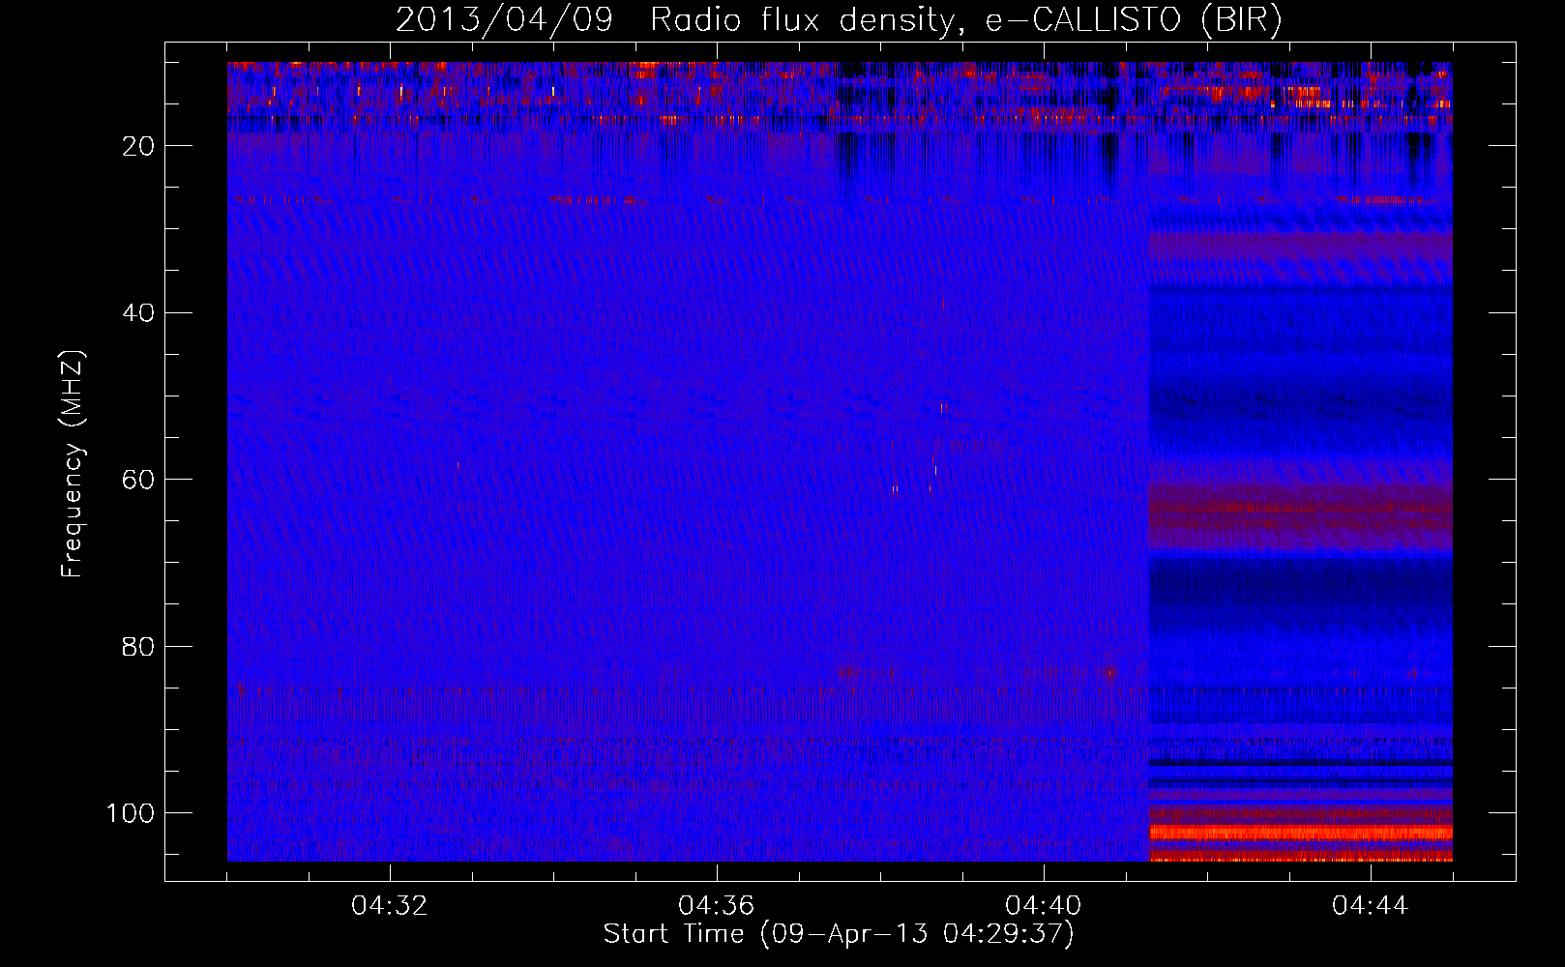Click the plot title '2013/04/09 Radio flux density, e-CALLISTO (BIR)'
The width and height of the screenshot is (1565, 967).
[839, 19]
